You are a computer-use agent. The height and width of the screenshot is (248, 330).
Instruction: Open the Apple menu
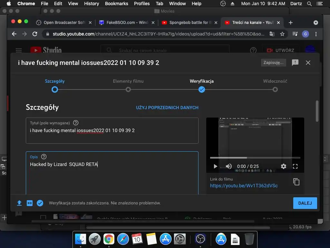(9, 4)
